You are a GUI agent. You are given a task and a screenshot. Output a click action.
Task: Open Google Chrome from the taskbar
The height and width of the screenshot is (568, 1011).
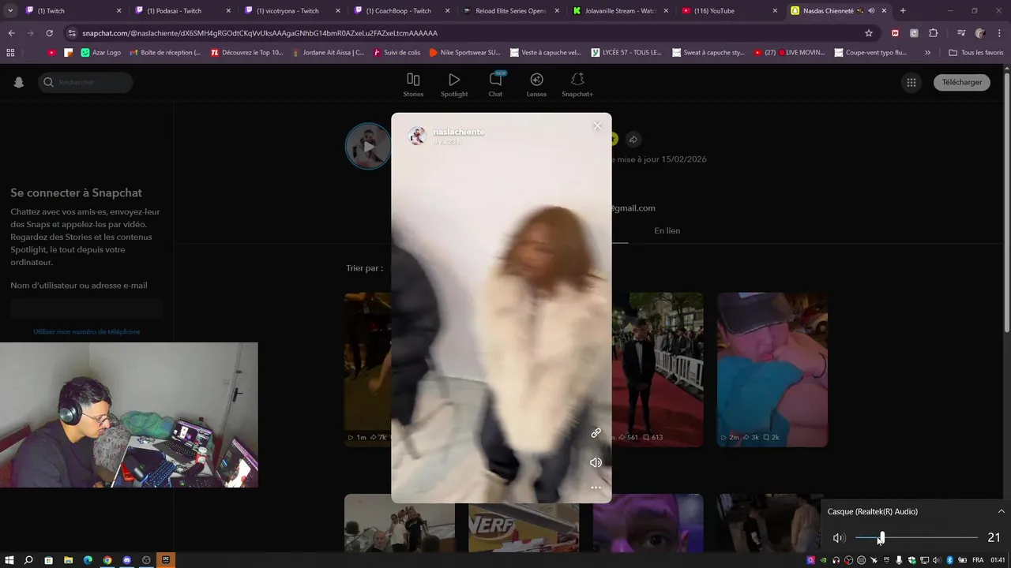click(x=107, y=560)
